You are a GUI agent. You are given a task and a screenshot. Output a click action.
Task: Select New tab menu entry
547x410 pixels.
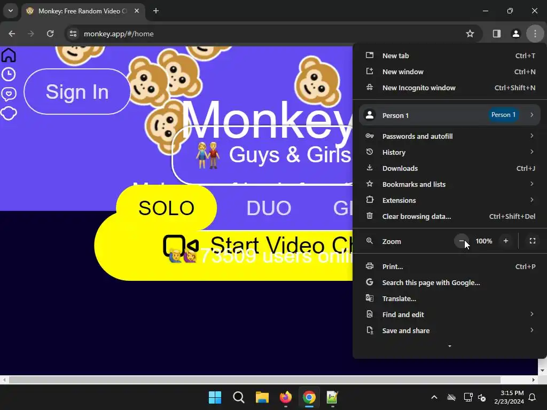coord(450,56)
